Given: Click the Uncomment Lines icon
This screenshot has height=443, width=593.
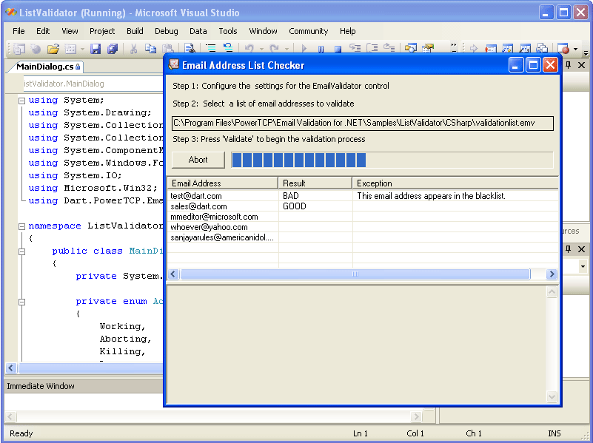Looking at the screenshot, I should tap(228, 48).
